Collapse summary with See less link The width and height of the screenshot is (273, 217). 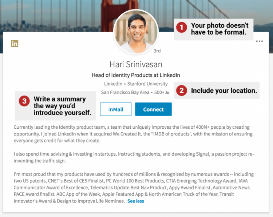pyautogui.click(x=135, y=201)
